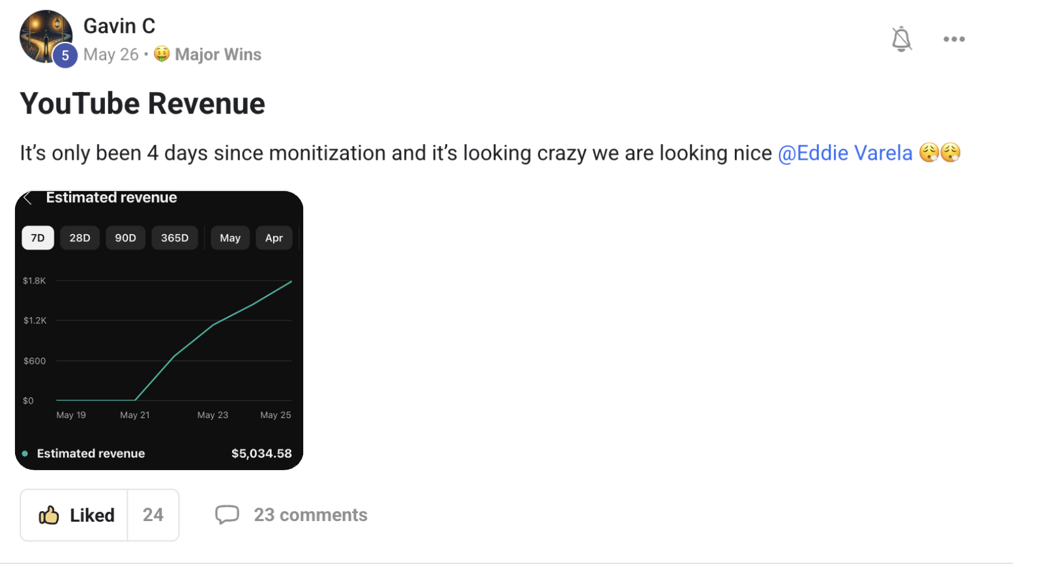Click the Gavin C author name
Viewport: 1038px width, 566px height.
pyautogui.click(x=119, y=26)
